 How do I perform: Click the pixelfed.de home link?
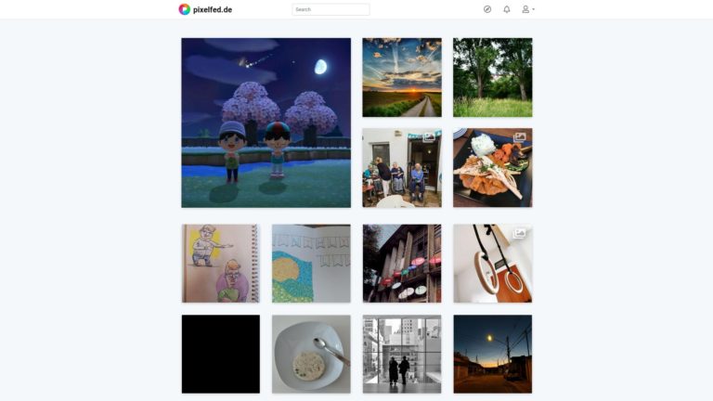(213, 9)
